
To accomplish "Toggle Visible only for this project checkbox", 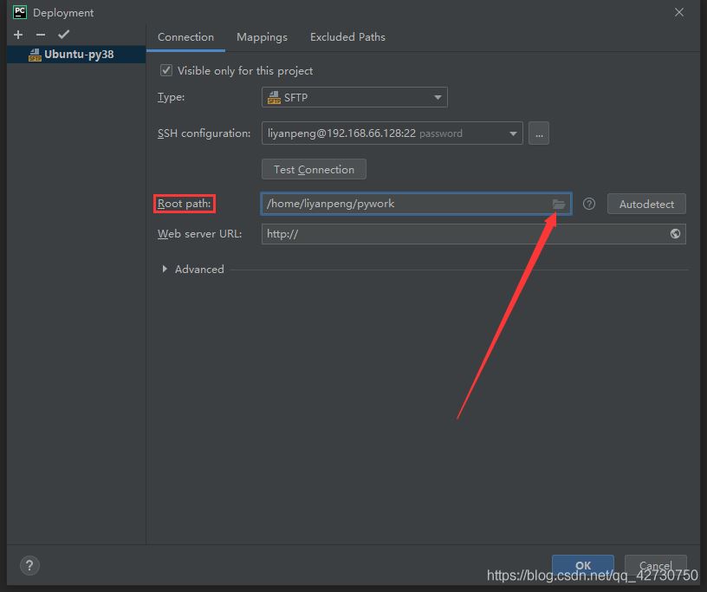I will [166, 70].
